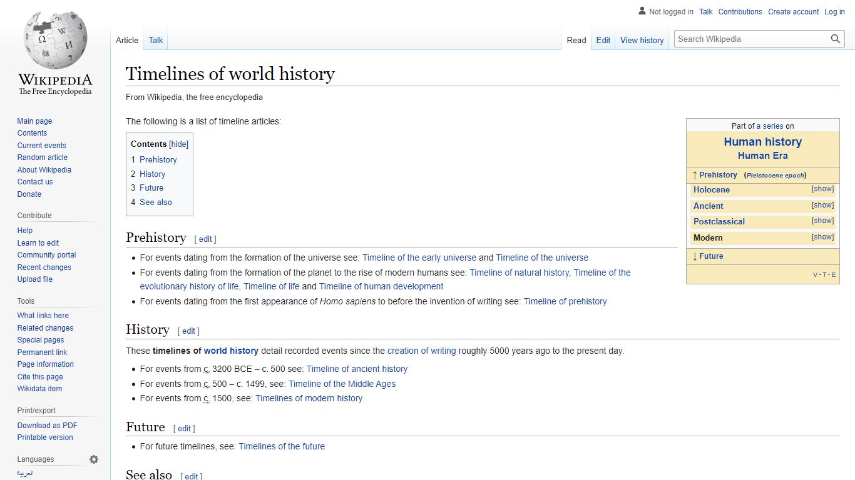The height and width of the screenshot is (480, 855).
Task: Open a Random article
Action: coord(43,157)
